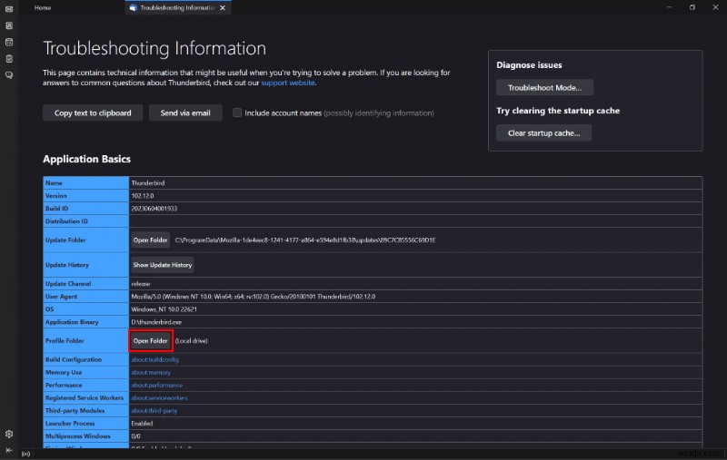The width and height of the screenshot is (727, 460).
Task: Click the Update Channel value release
Action: (x=141, y=284)
